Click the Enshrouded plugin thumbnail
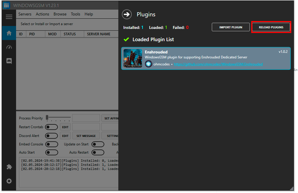298x193 pixels. (133, 58)
